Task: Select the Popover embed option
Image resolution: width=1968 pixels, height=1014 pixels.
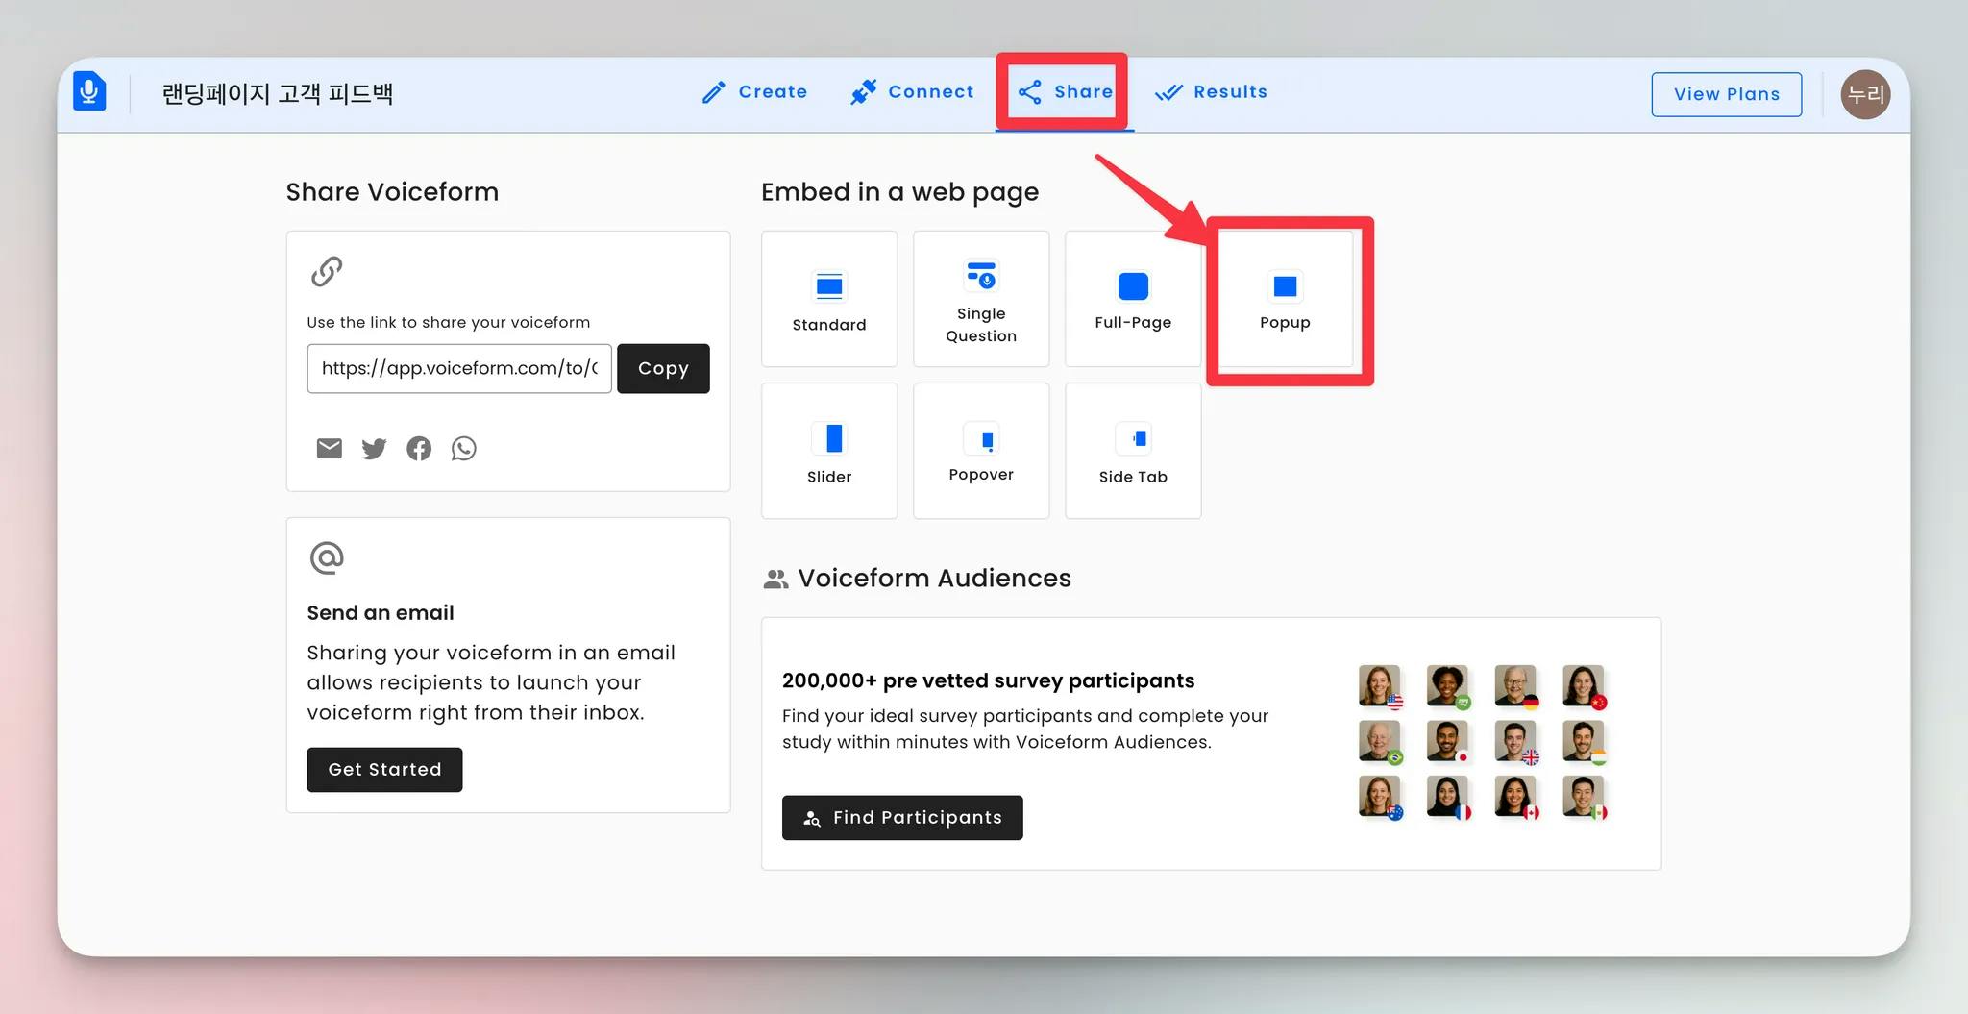Action: pos(981,451)
